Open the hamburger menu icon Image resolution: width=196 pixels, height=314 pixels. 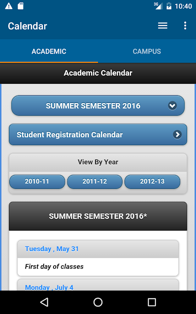[163, 26]
